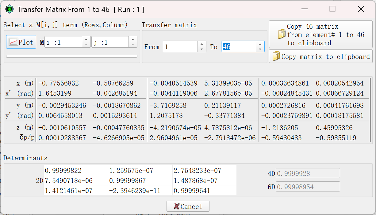Viewport: 376px width, 215px height.
Task: Click matrix value -0.59480483
Action: pos(281,138)
